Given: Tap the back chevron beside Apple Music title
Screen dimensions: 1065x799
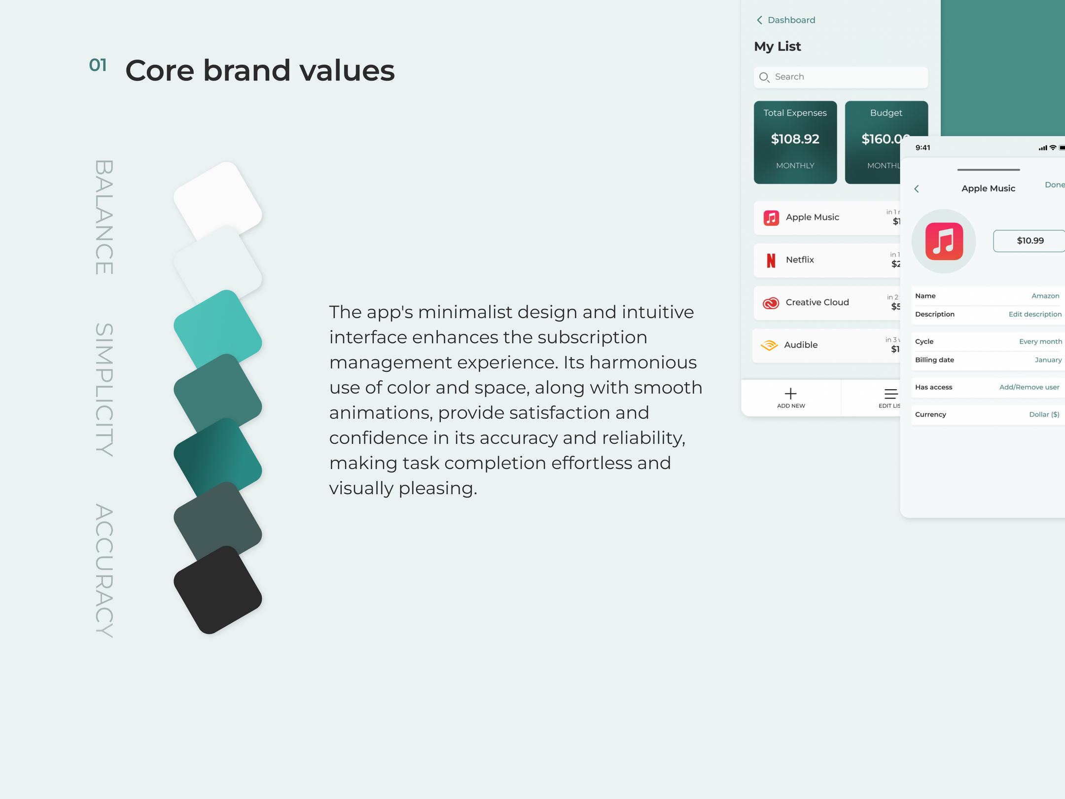Looking at the screenshot, I should pos(917,189).
